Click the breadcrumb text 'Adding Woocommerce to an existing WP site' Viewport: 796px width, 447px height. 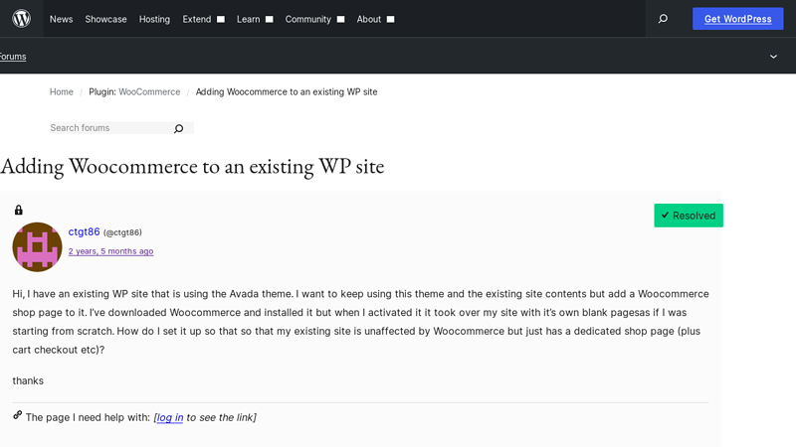tap(287, 91)
